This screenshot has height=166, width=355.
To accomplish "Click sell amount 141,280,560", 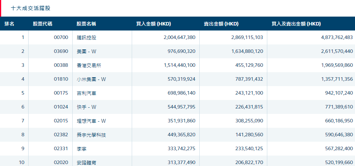I will (249, 135).
